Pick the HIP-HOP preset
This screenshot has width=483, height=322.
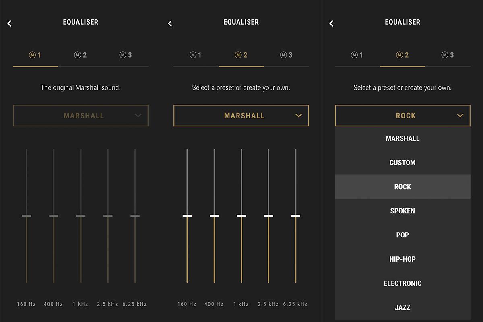click(402, 259)
